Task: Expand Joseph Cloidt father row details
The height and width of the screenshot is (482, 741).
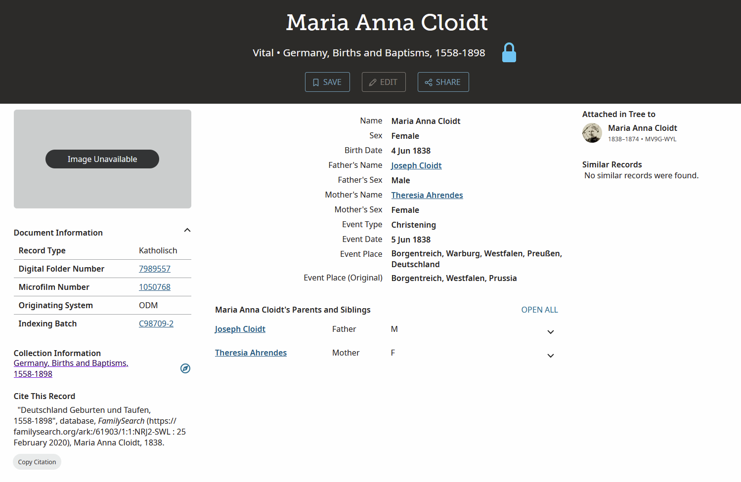Action: click(x=551, y=332)
